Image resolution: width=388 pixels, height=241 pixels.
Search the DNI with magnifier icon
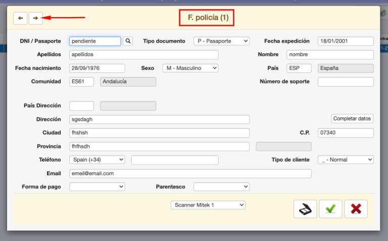click(x=128, y=41)
